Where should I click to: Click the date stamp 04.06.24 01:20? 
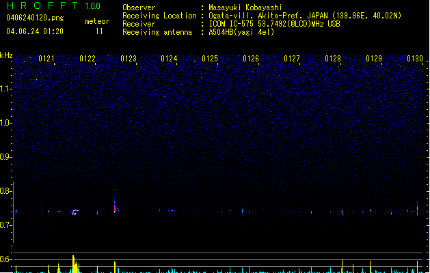pos(35,31)
